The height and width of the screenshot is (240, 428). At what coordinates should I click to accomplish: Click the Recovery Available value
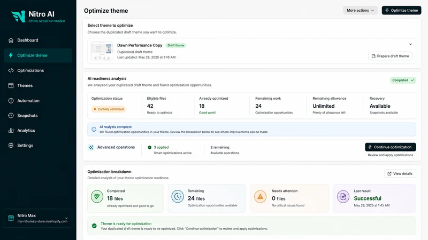[380, 106]
